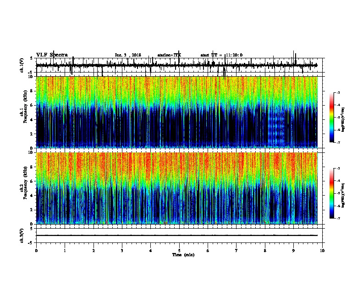Click time axis tick label '6'

(208, 251)
